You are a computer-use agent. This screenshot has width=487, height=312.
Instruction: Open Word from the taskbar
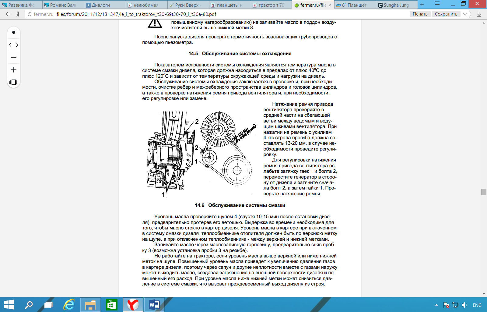[x=154, y=305]
